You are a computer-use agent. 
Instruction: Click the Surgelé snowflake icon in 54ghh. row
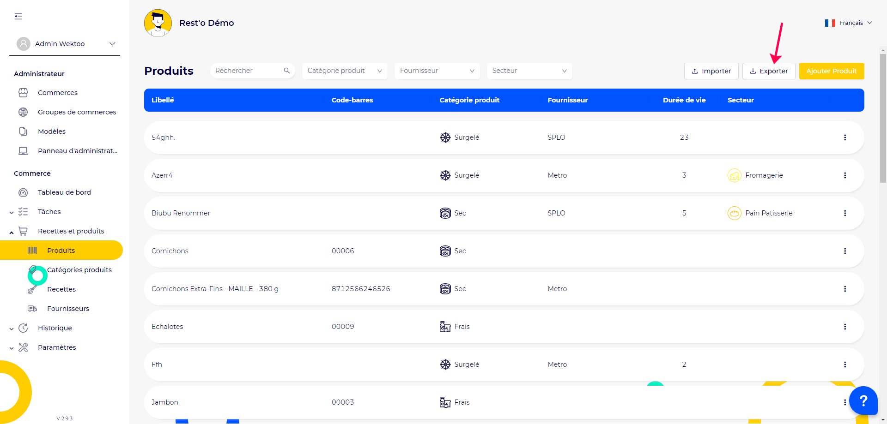point(445,137)
